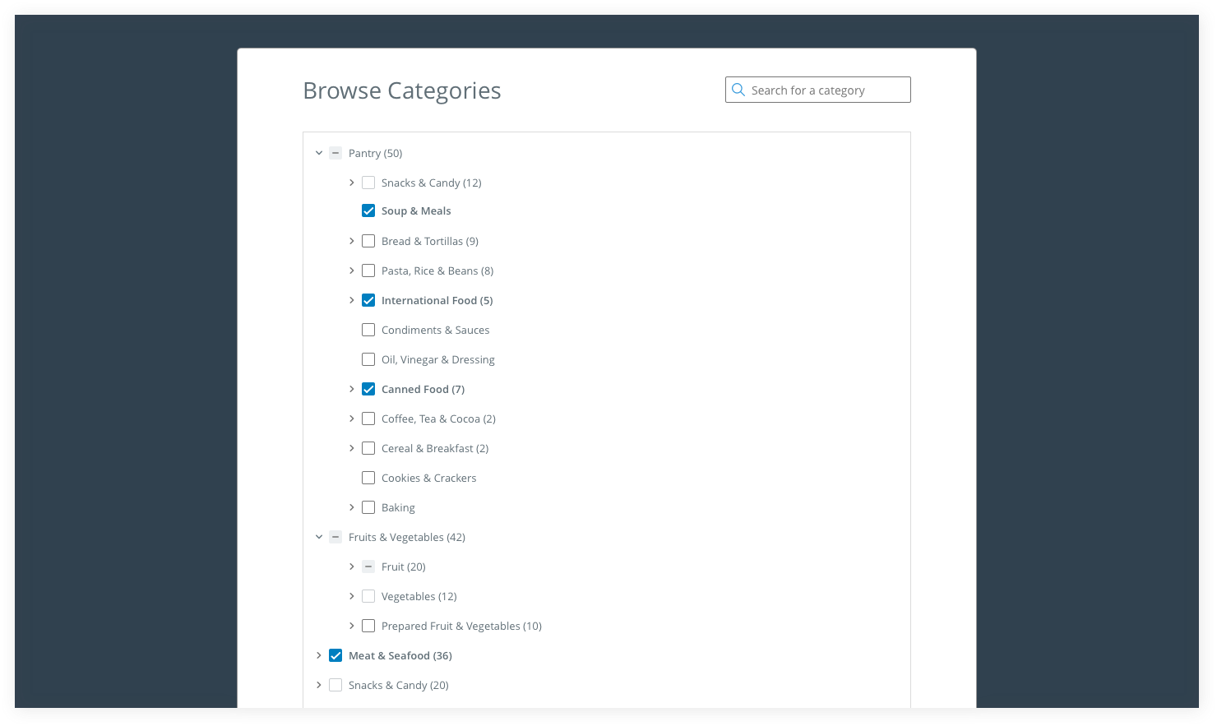Expand the Fruit (20) category
Viewport: 1217px width, 726px height.
coord(352,566)
